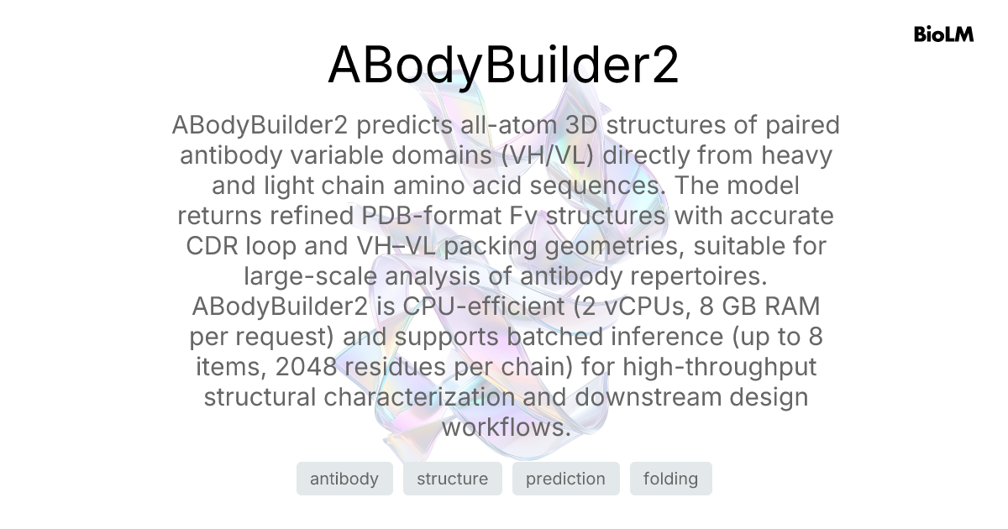The image size is (1008, 529).
Task: Select the antibody tag
Action: click(344, 479)
